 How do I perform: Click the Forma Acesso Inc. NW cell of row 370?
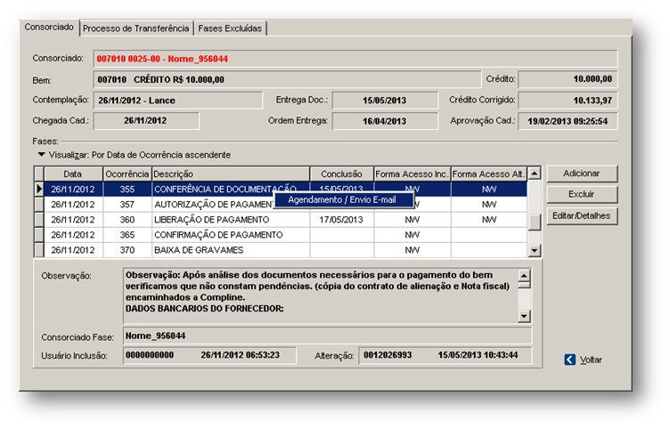[412, 250]
